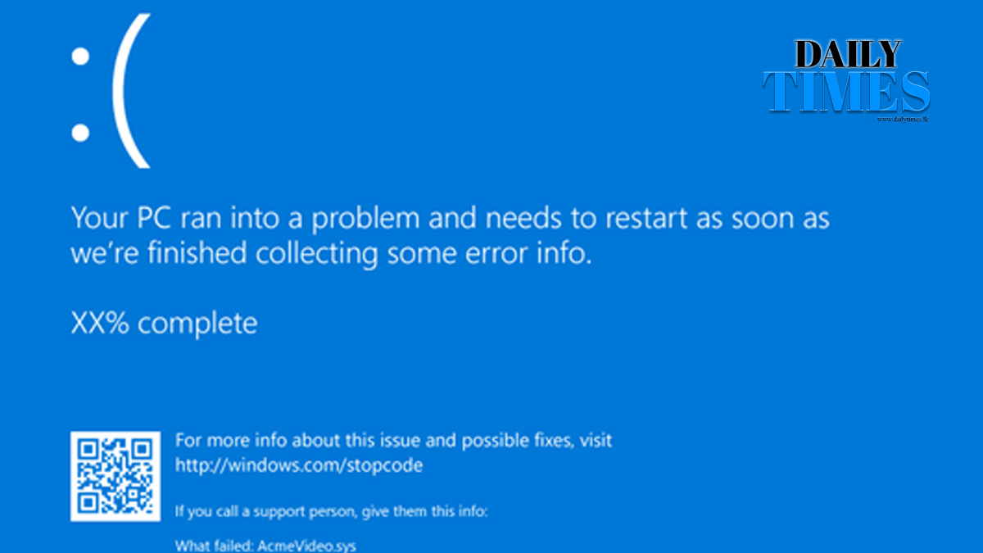Click the "If you call a support person" line
Viewport: 983px width, 553px height.
pos(332,513)
